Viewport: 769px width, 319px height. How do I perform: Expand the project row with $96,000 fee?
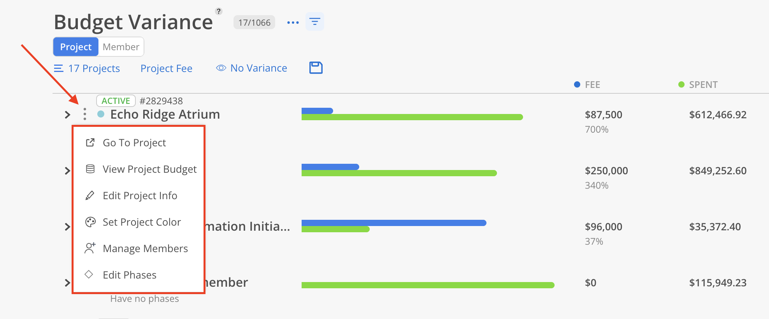[x=67, y=226]
